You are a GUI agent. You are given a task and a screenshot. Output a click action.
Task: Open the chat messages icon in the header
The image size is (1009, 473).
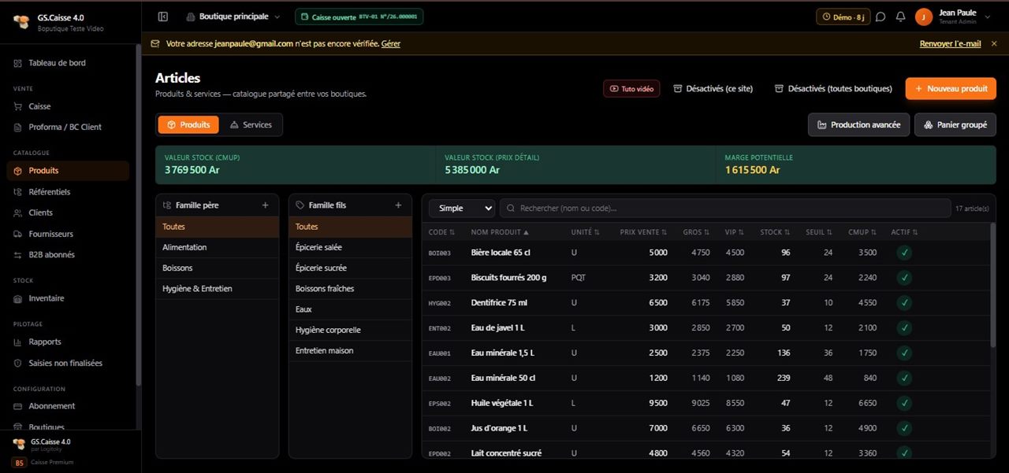pyautogui.click(x=881, y=17)
